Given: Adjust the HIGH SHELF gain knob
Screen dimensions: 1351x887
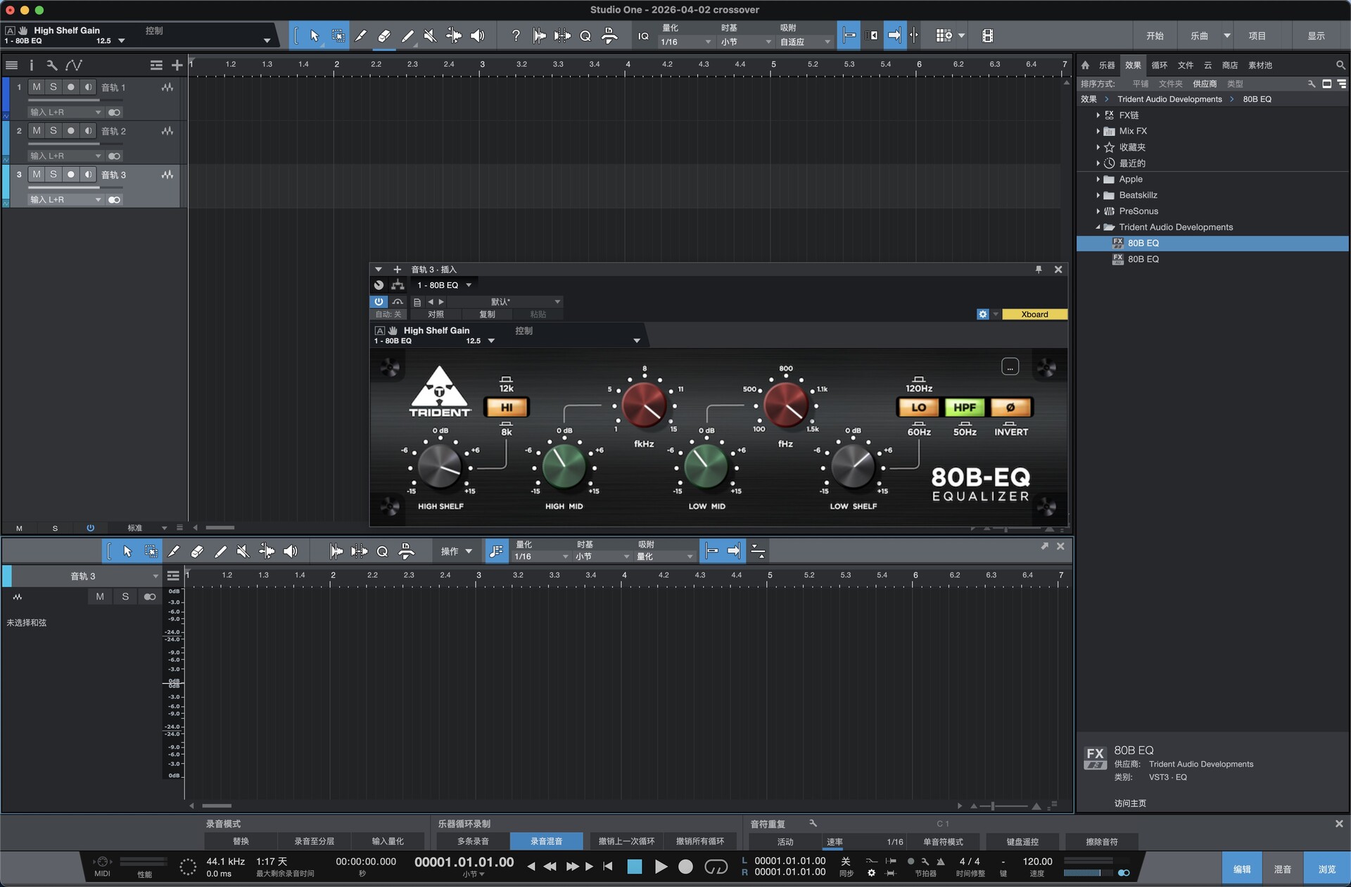Looking at the screenshot, I should click(440, 466).
